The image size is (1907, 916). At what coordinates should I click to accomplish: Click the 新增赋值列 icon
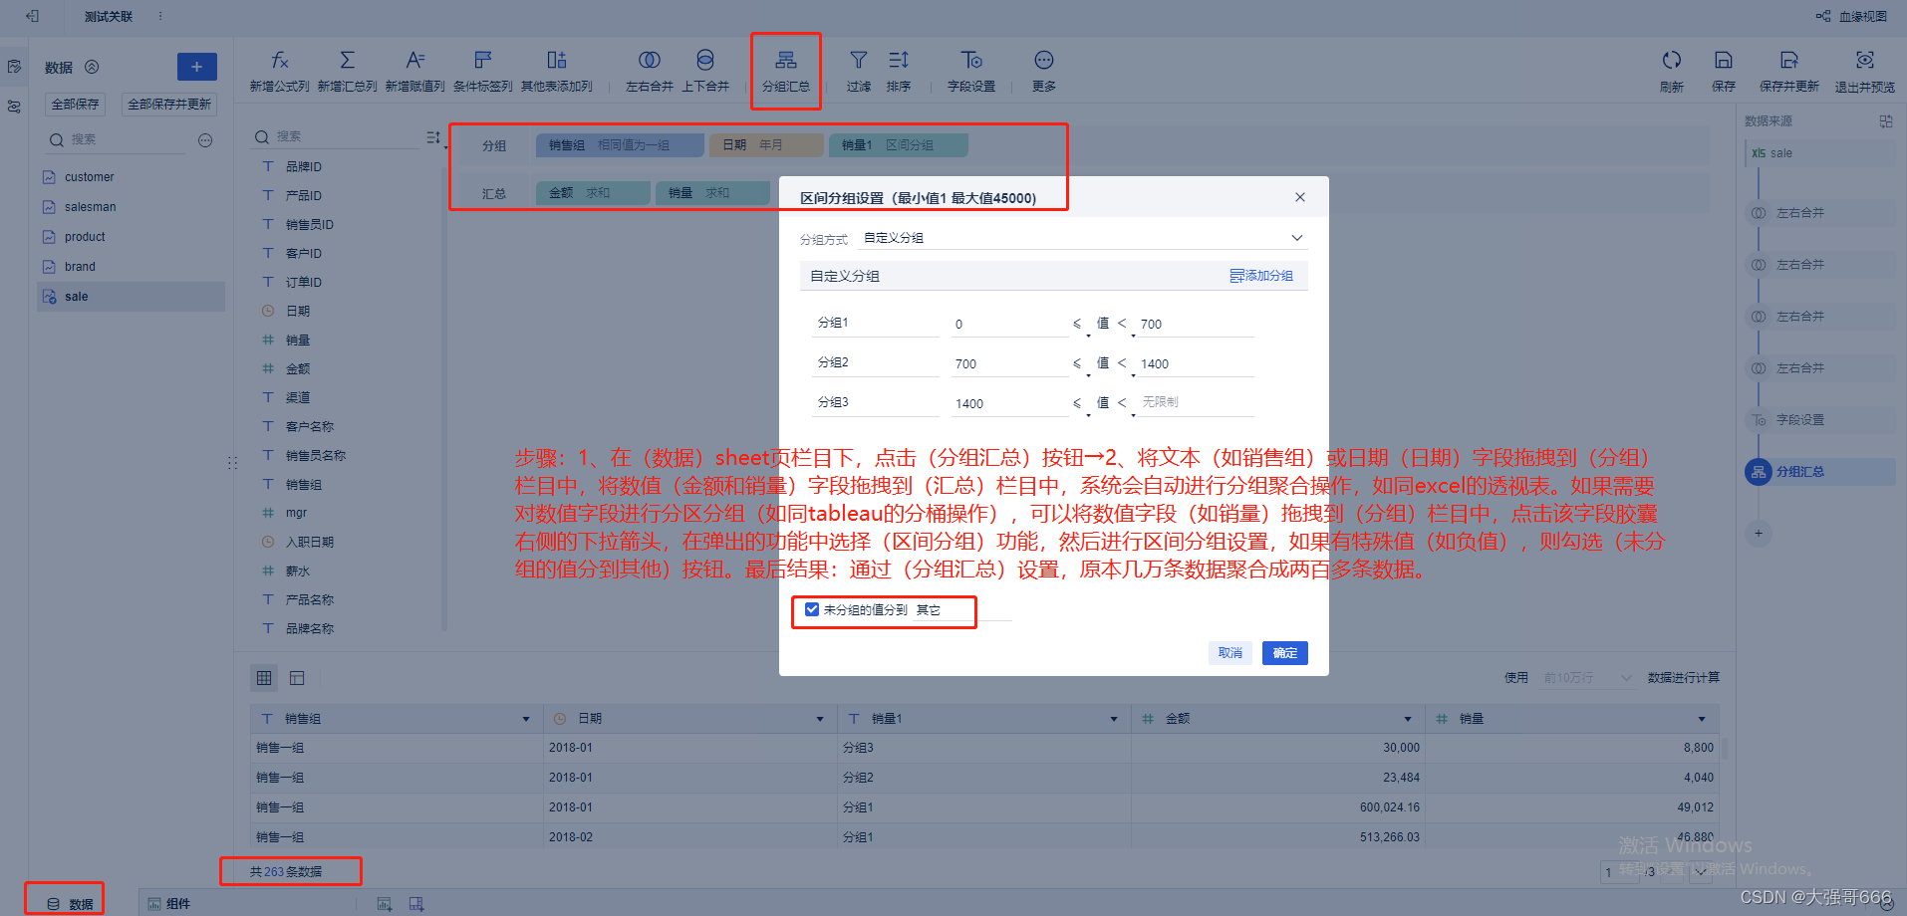pyautogui.click(x=415, y=61)
